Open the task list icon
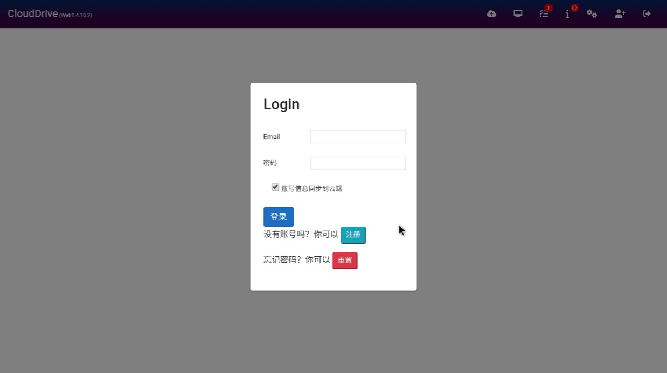This screenshot has height=373, width=667. click(x=544, y=14)
